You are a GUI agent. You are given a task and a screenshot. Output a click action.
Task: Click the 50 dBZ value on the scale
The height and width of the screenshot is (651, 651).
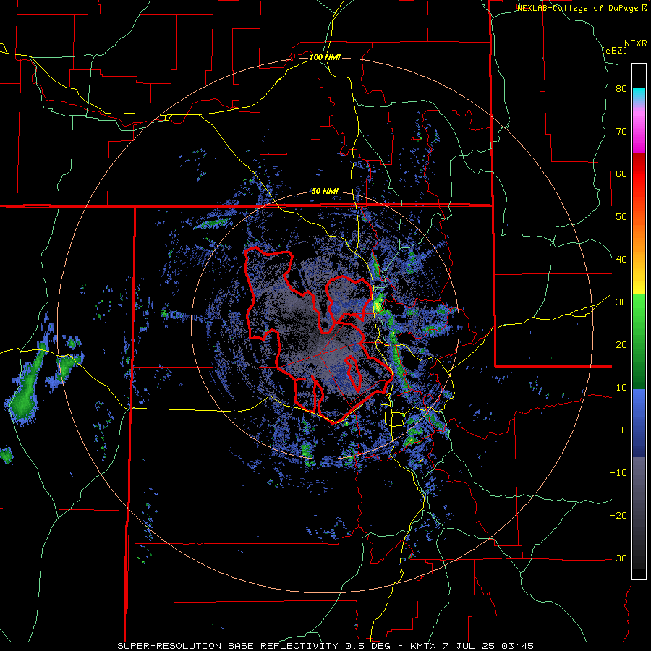click(621, 217)
